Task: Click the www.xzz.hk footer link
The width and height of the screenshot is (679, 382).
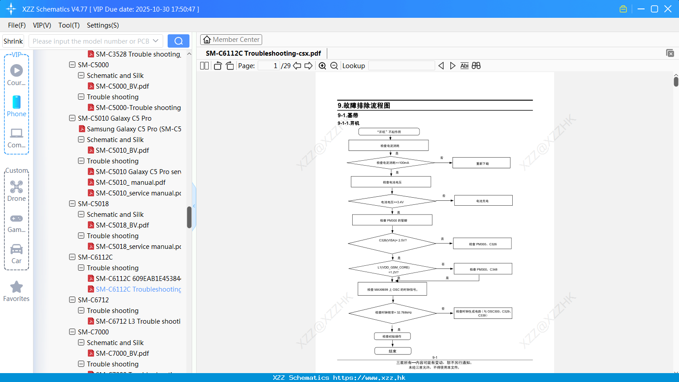Action: [369, 378]
